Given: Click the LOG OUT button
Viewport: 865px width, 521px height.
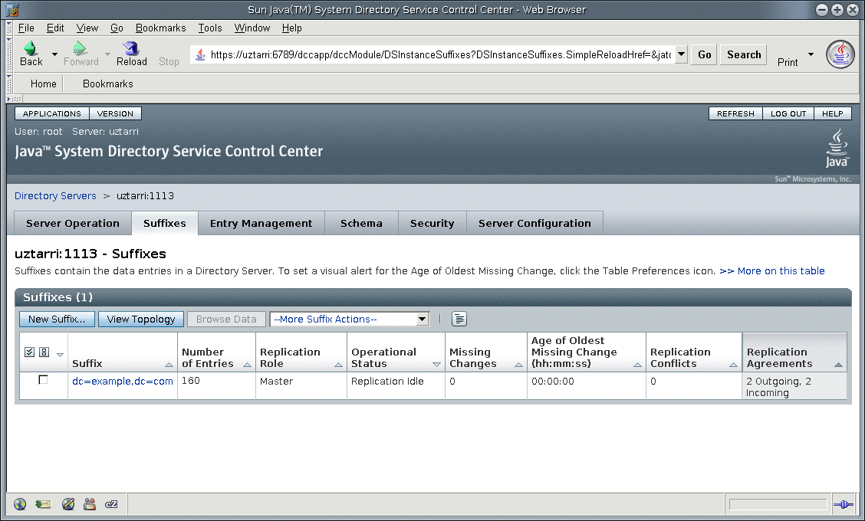Looking at the screenshot, I should click(788, 113).
